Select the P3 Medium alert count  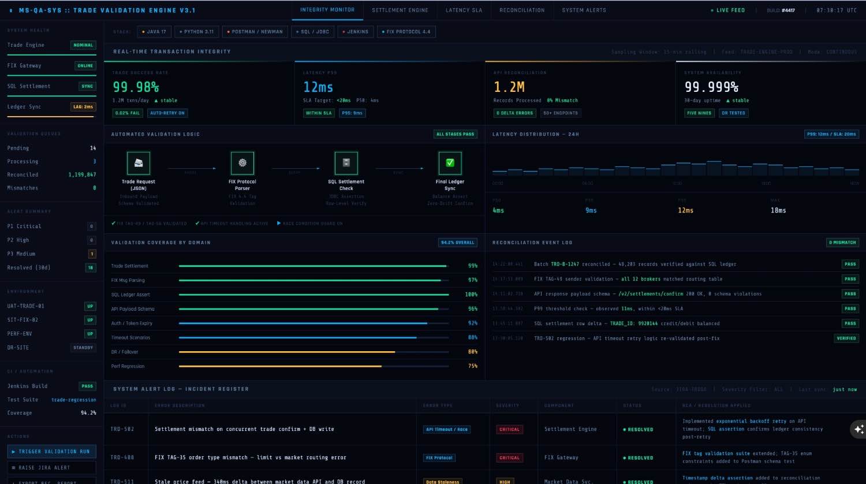91,254
